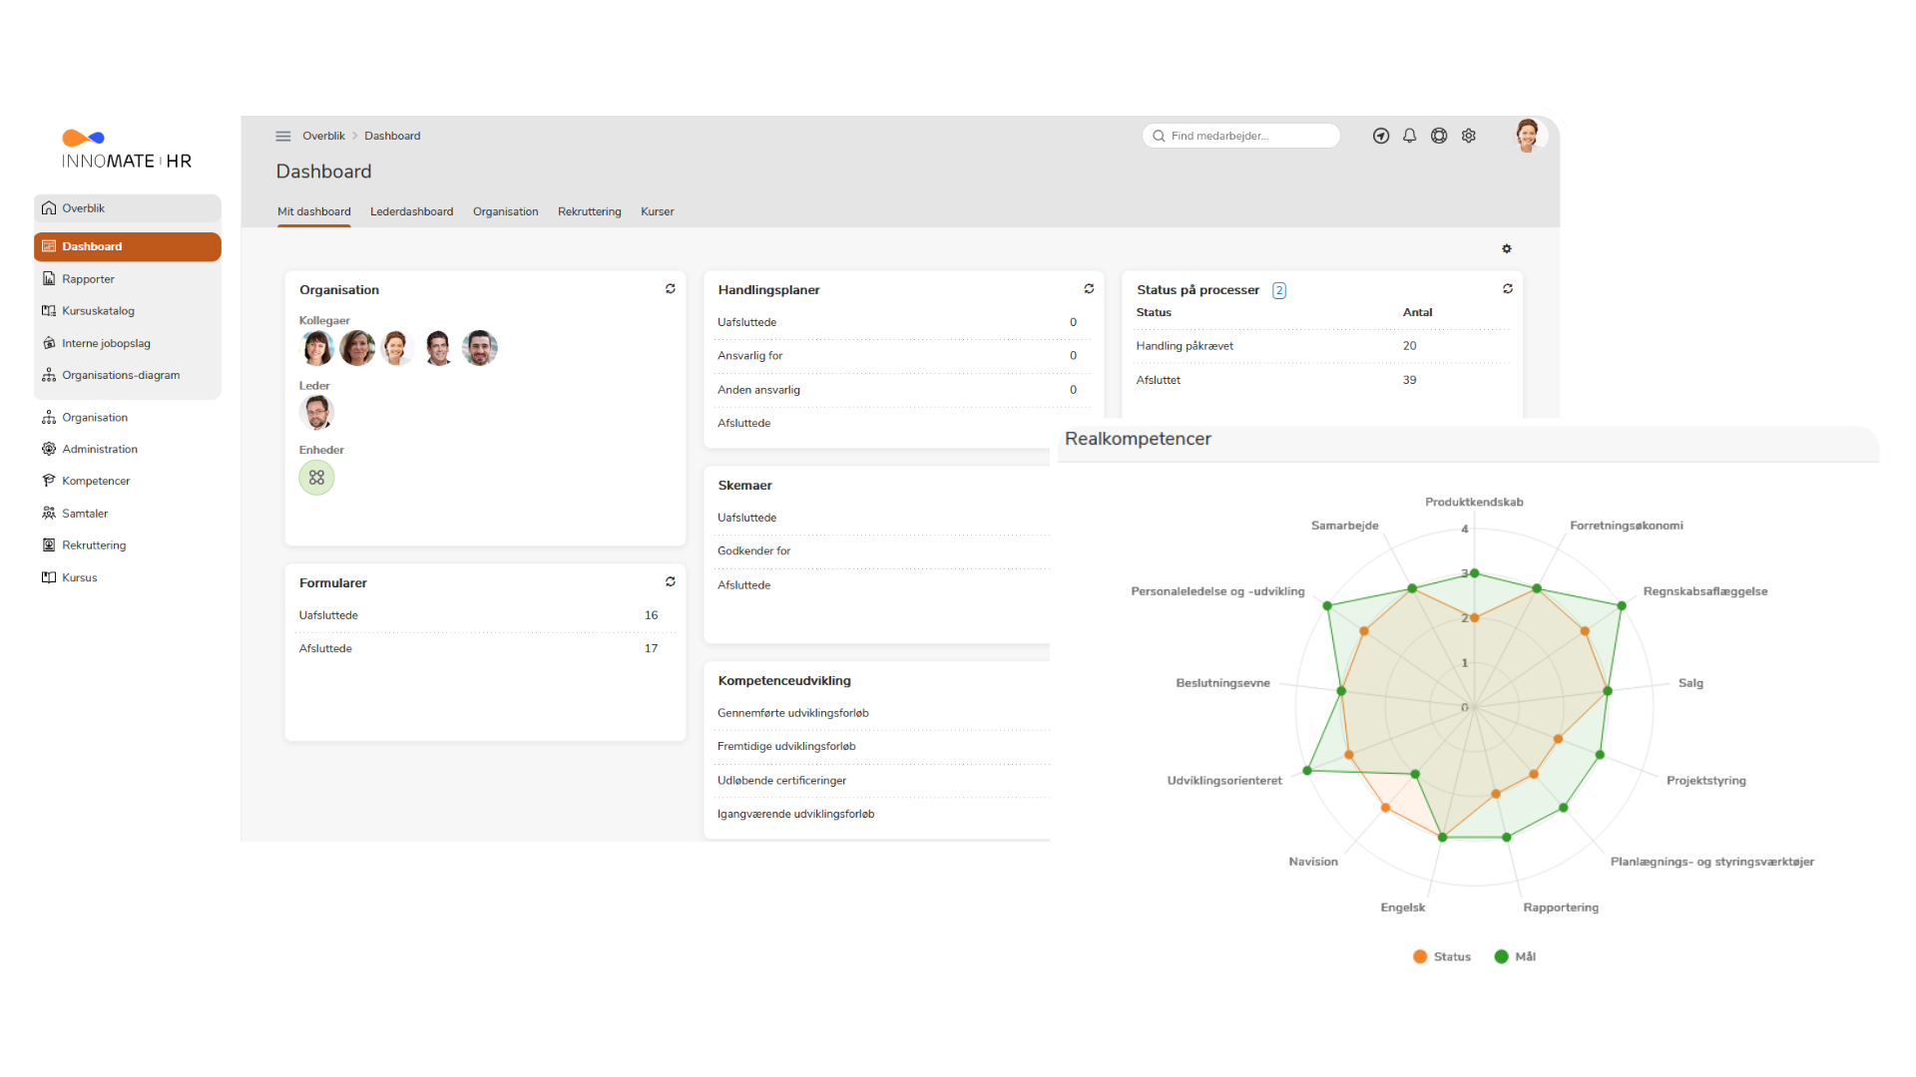Open dashboard widget settings gear
1916x1077 pixels.
click(x=1507, y=248)
